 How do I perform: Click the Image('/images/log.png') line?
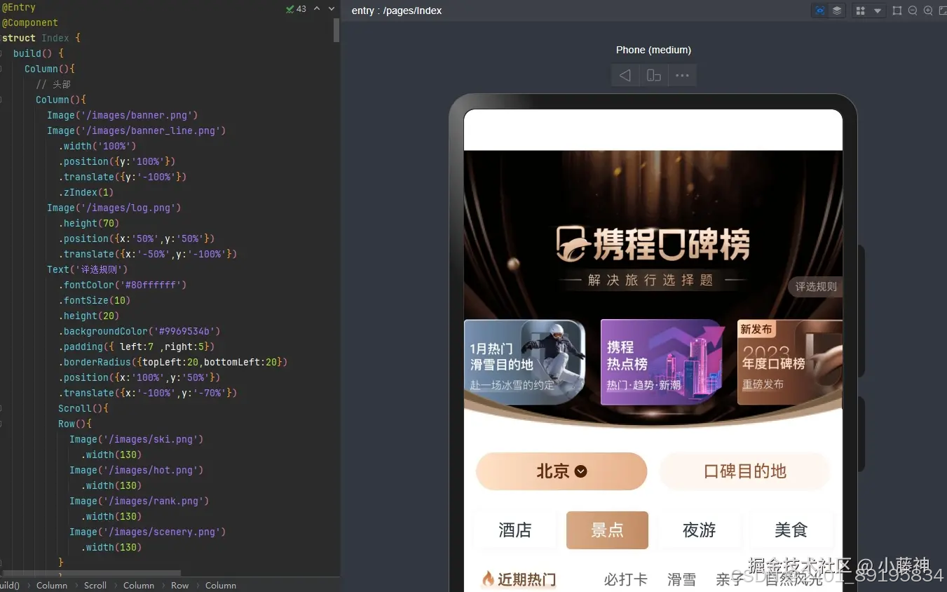tap(114, 208)
